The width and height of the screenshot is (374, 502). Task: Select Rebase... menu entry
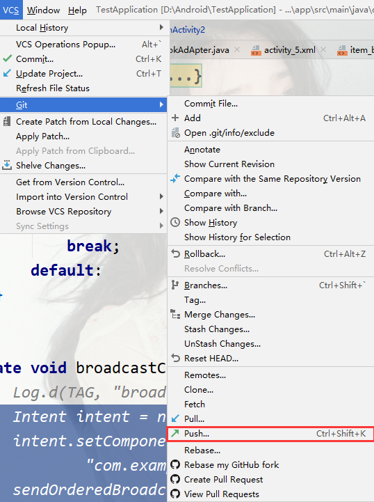click(270, 450)
